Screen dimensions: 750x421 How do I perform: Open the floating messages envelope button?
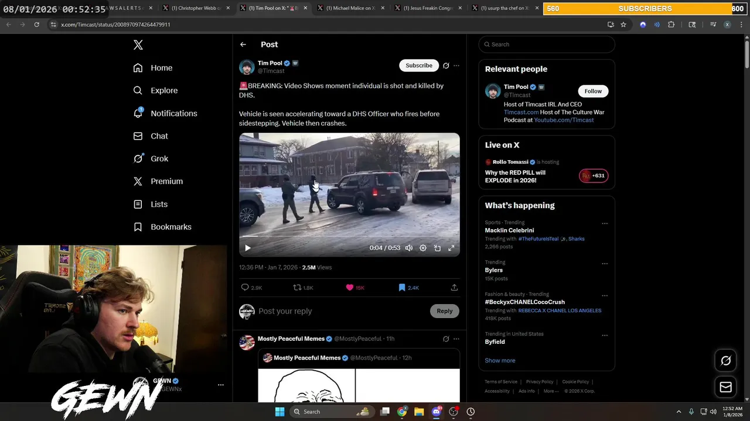coord(725,387)
